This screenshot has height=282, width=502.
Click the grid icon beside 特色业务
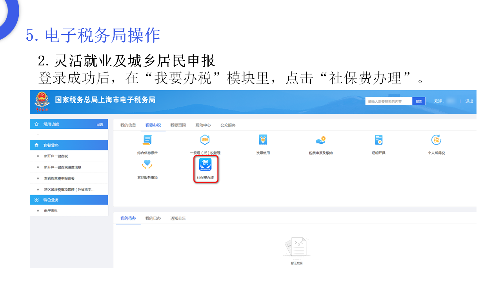pos(36,200)
